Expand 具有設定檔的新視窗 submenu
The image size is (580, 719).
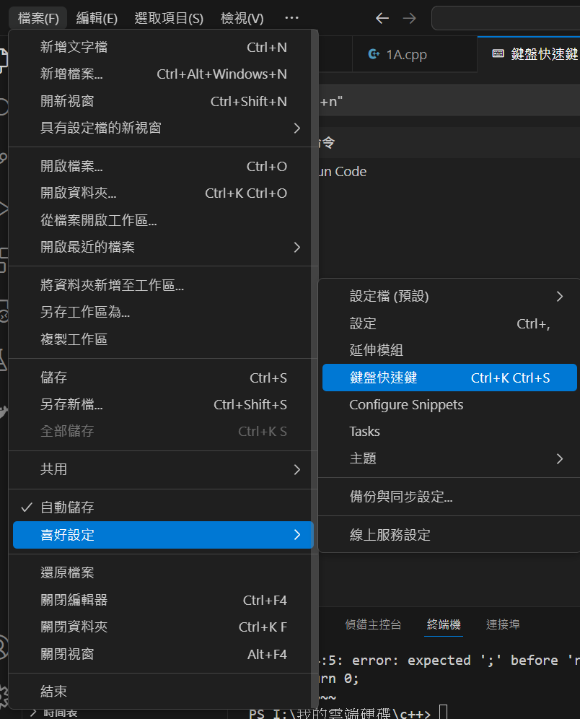(163, 128)
